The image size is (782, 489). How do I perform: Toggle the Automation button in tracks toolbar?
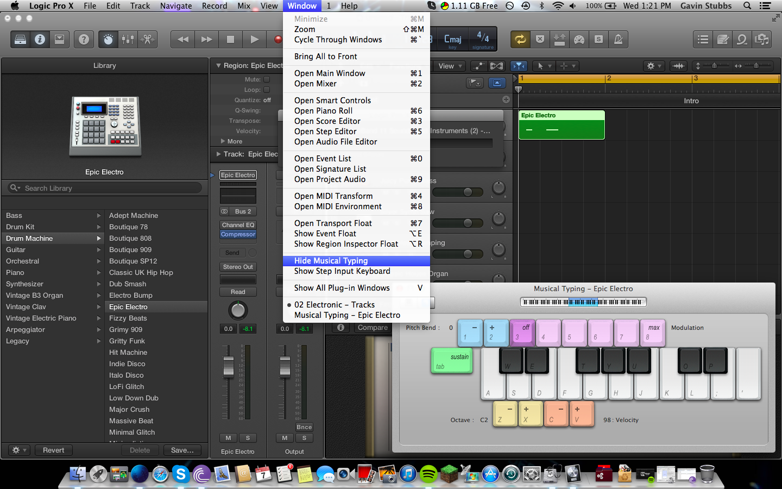point(478,66)
